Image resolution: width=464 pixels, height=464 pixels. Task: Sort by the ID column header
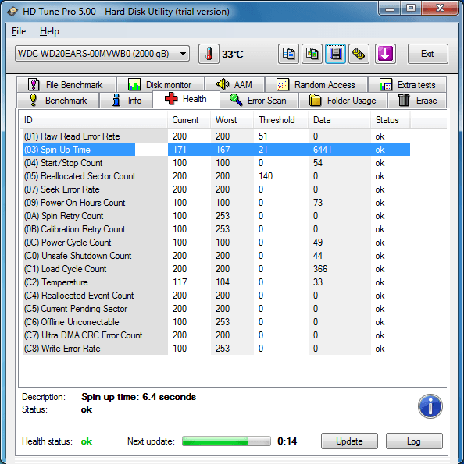point(94,120)
